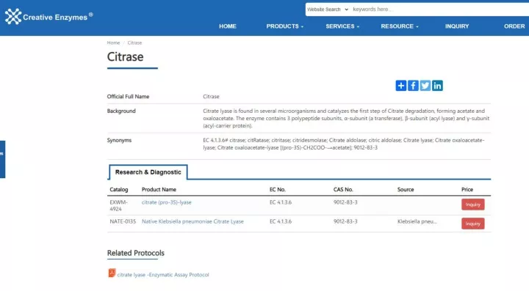529x291 pixels.
Task: Open the orange PDF icon for citrate lyase protocol
Action: coord(112,273)
